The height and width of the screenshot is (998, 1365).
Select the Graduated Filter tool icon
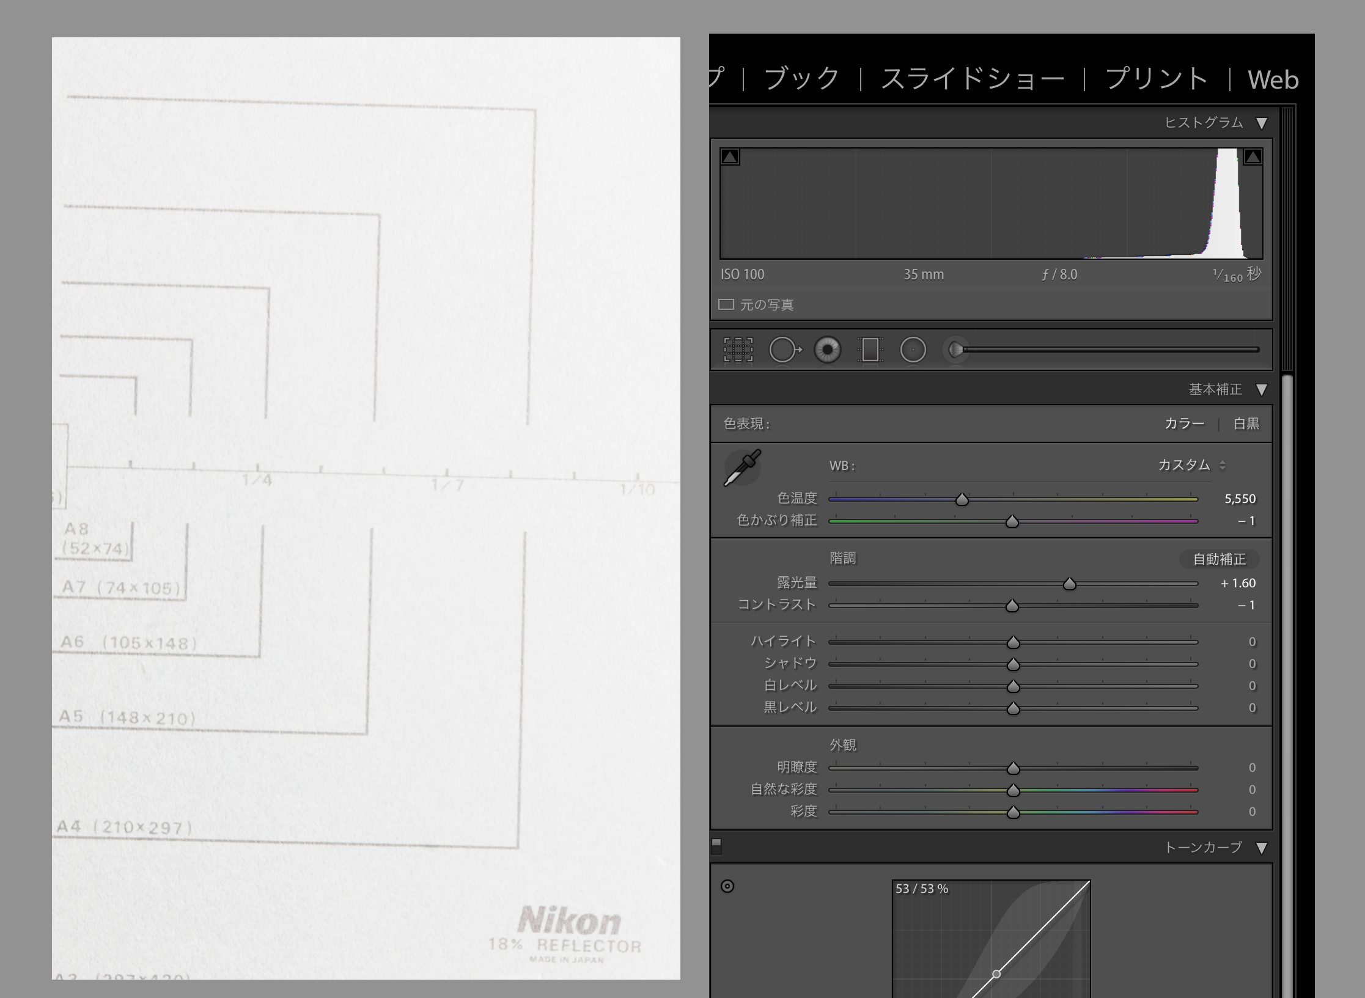[x=870, y=350]
